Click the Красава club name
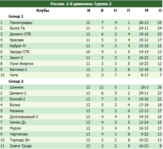163x149 pixels. coord(17,40)
